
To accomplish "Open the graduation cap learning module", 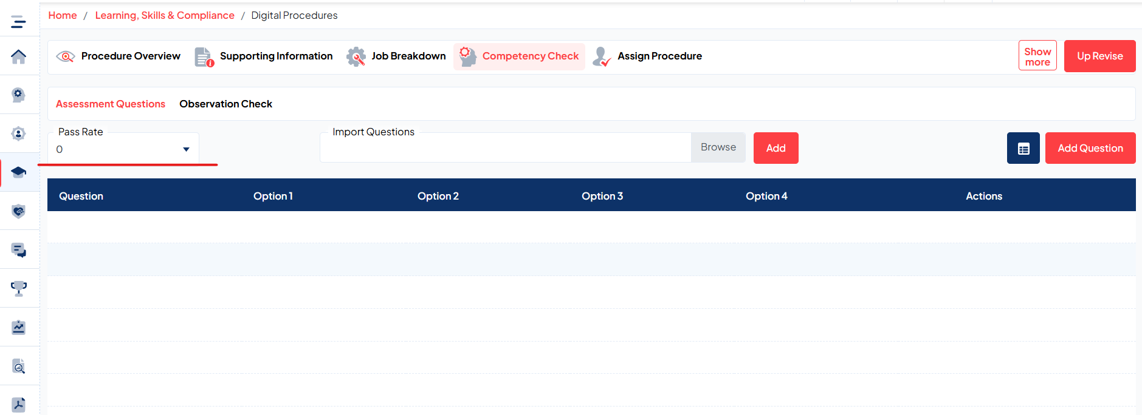I will click(18, 172).
